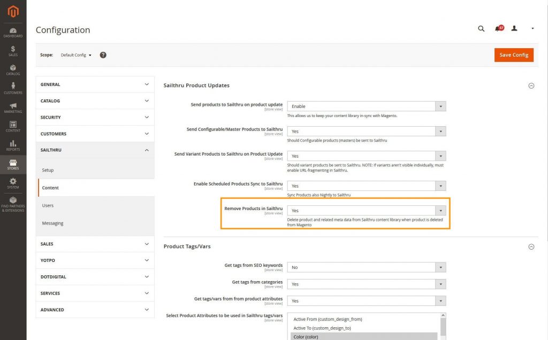
Task: Open the Marketing megaphone icon
Action: [13, 107]
